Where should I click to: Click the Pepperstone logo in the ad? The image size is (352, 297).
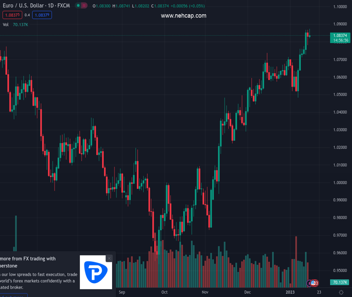point(96,272)
